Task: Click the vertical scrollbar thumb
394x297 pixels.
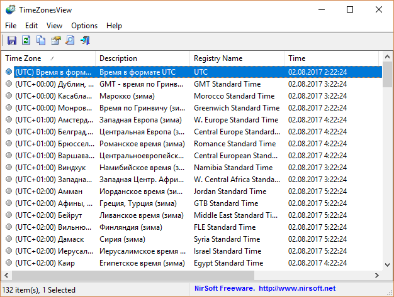Action: click(x=387, y=75)
